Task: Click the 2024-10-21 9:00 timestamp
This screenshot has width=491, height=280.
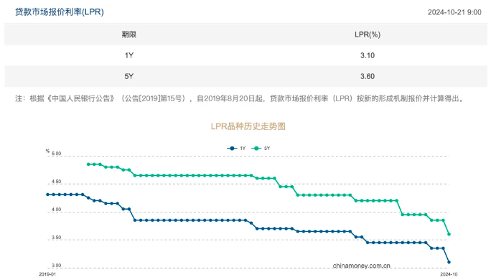Action: point(454,12)
